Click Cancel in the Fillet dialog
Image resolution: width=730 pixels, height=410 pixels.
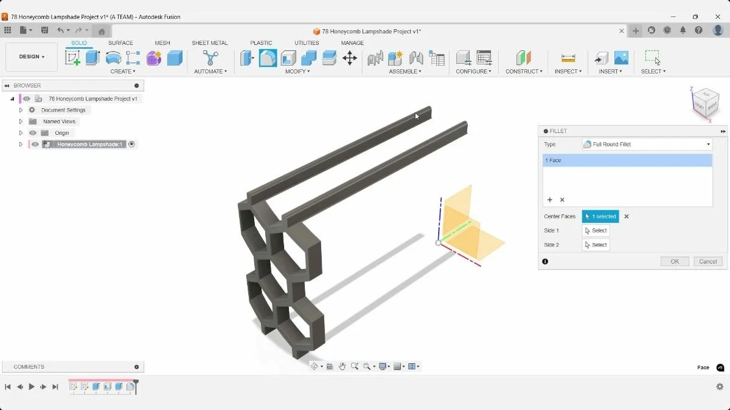tap(708, 261)
